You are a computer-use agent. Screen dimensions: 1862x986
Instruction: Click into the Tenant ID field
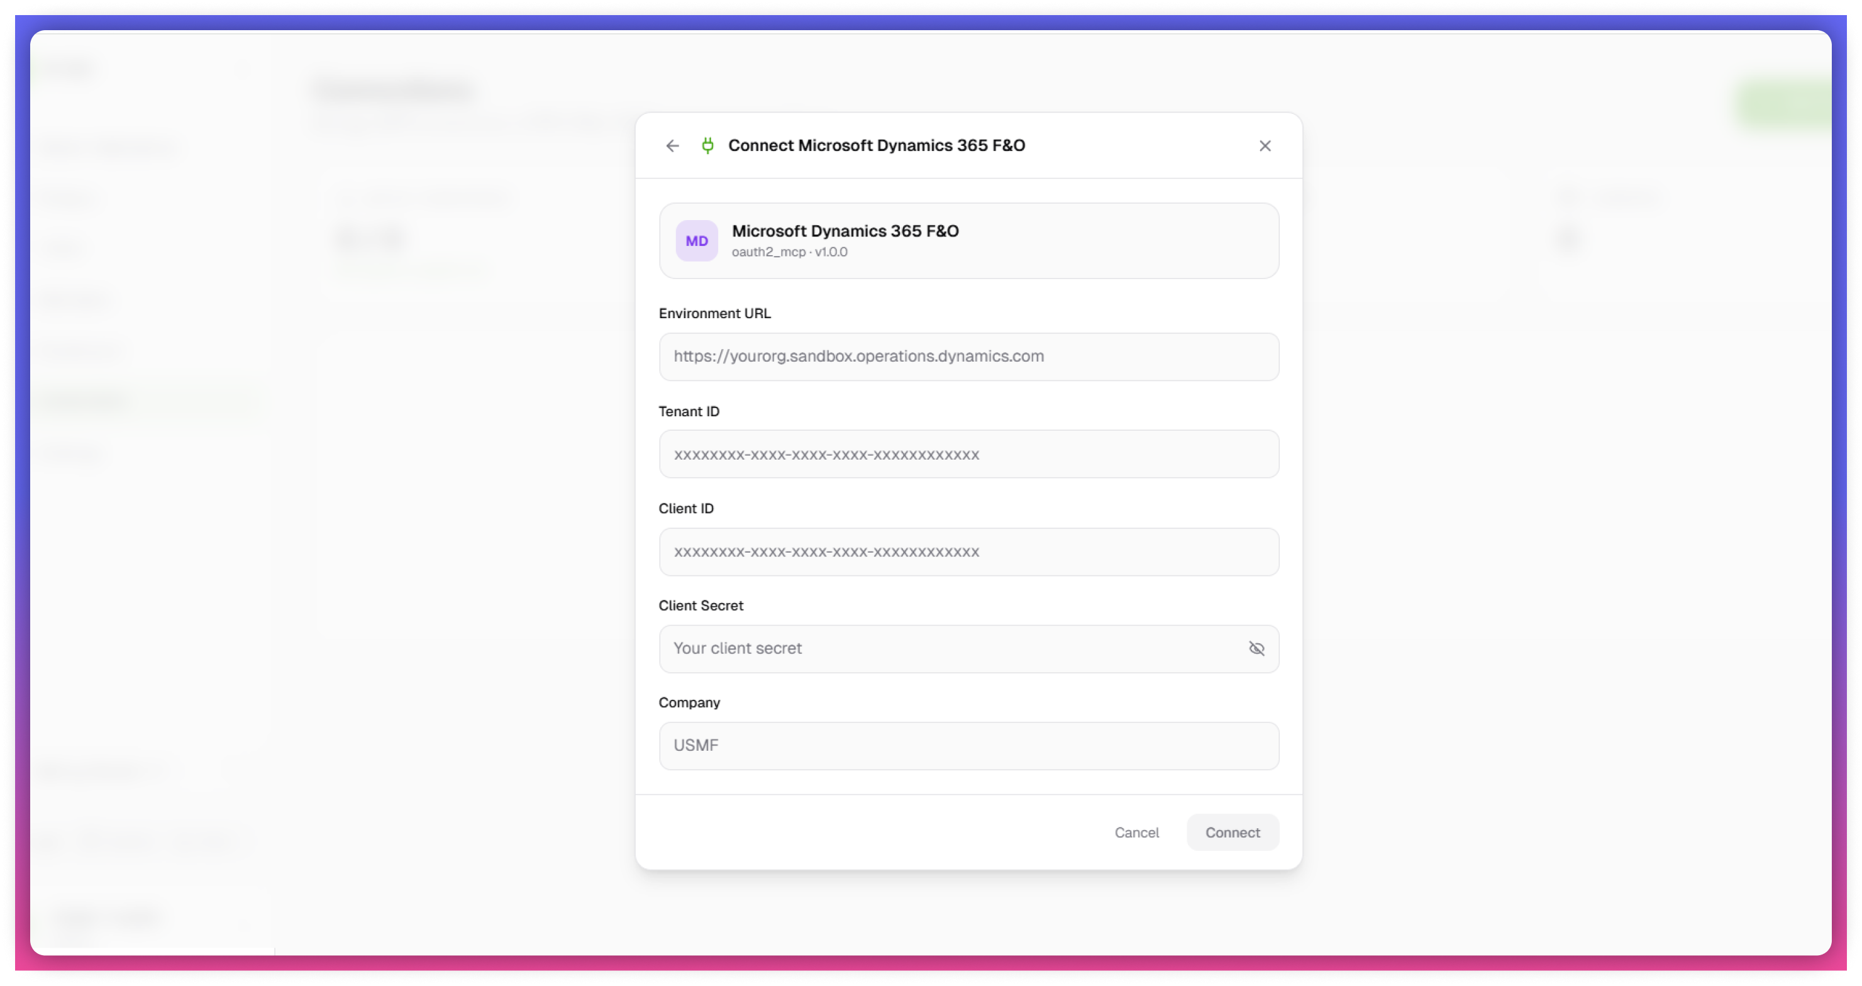pos(968,454)
